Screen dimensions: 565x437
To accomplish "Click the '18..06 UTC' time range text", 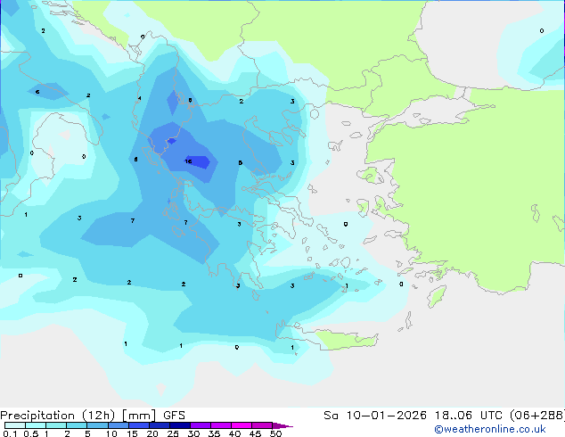I will 468,416.
